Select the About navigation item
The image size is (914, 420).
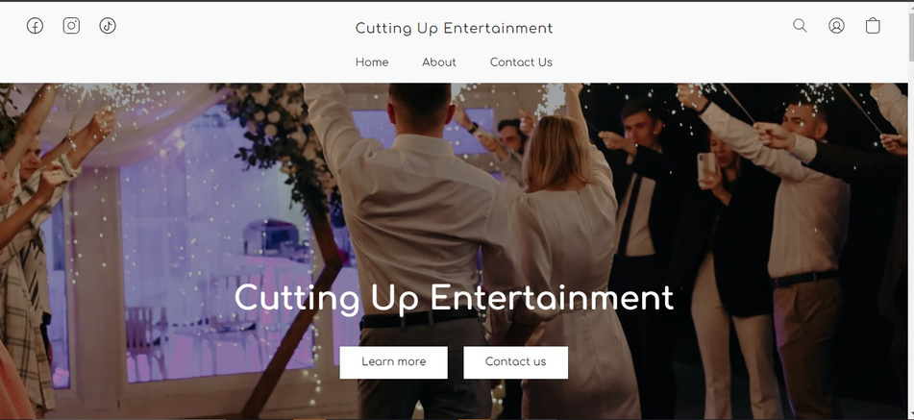[439, 62]
